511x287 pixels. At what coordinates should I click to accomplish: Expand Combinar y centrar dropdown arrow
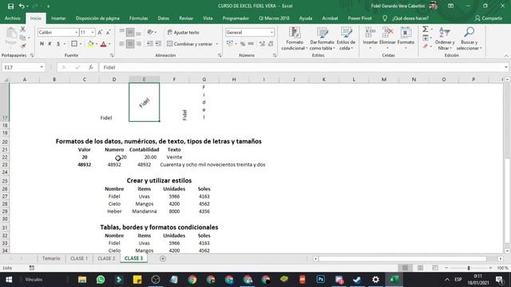pyautogui.click(x=216, y=44)
